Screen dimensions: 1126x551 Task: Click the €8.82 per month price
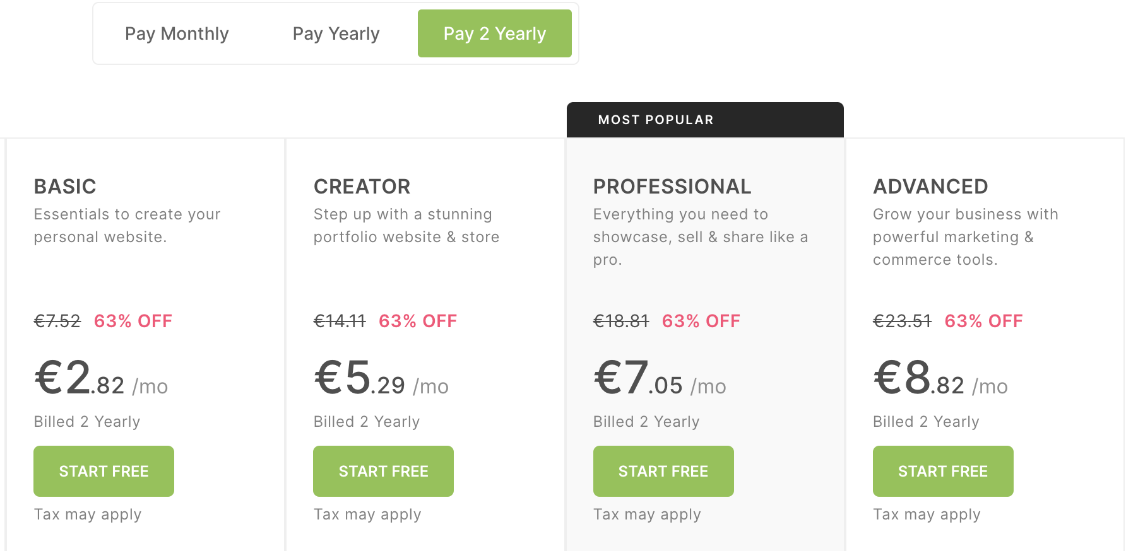[x=940, y=380]
